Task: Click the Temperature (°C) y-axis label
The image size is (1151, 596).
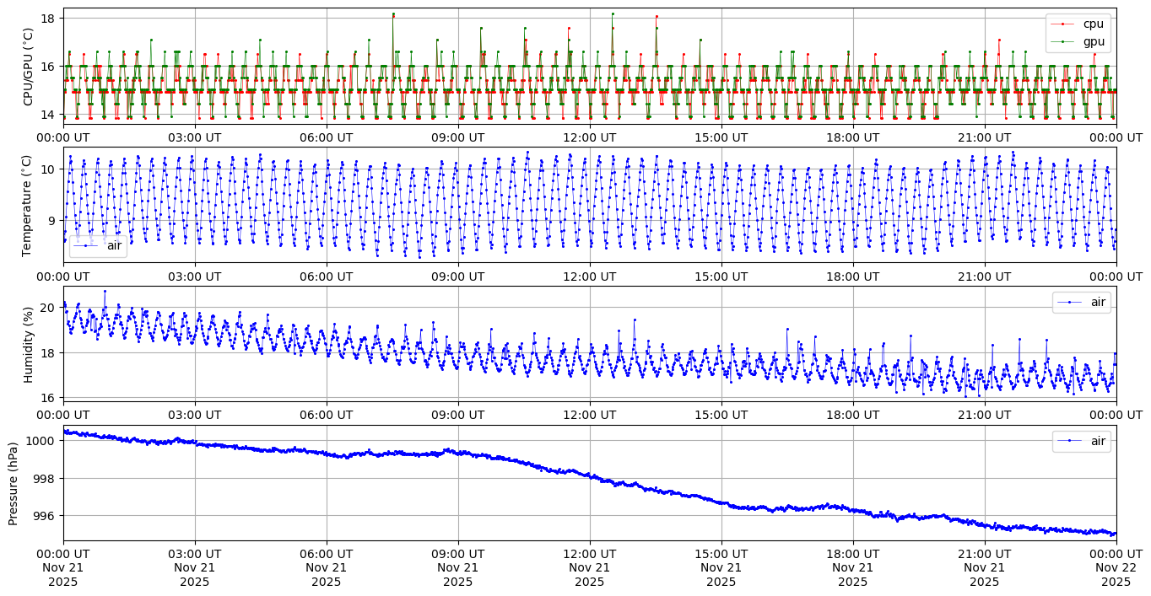Action: pyautogui.click(x=26, y=205)
